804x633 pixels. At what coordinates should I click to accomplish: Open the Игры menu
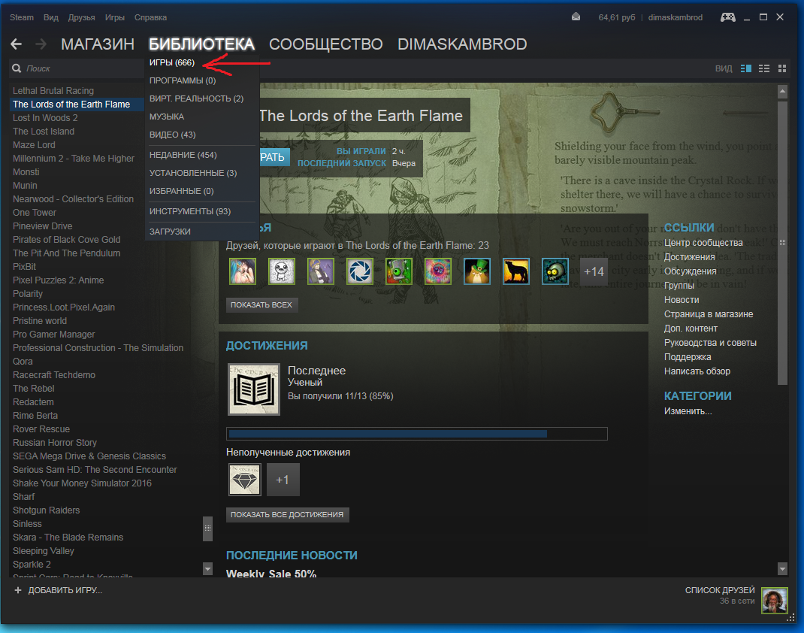click(115, 17)
